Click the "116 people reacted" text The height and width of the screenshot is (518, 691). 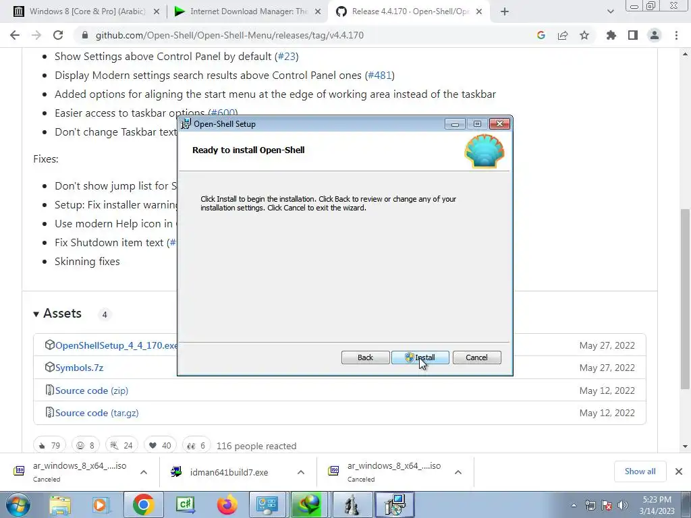click(256, 446)
